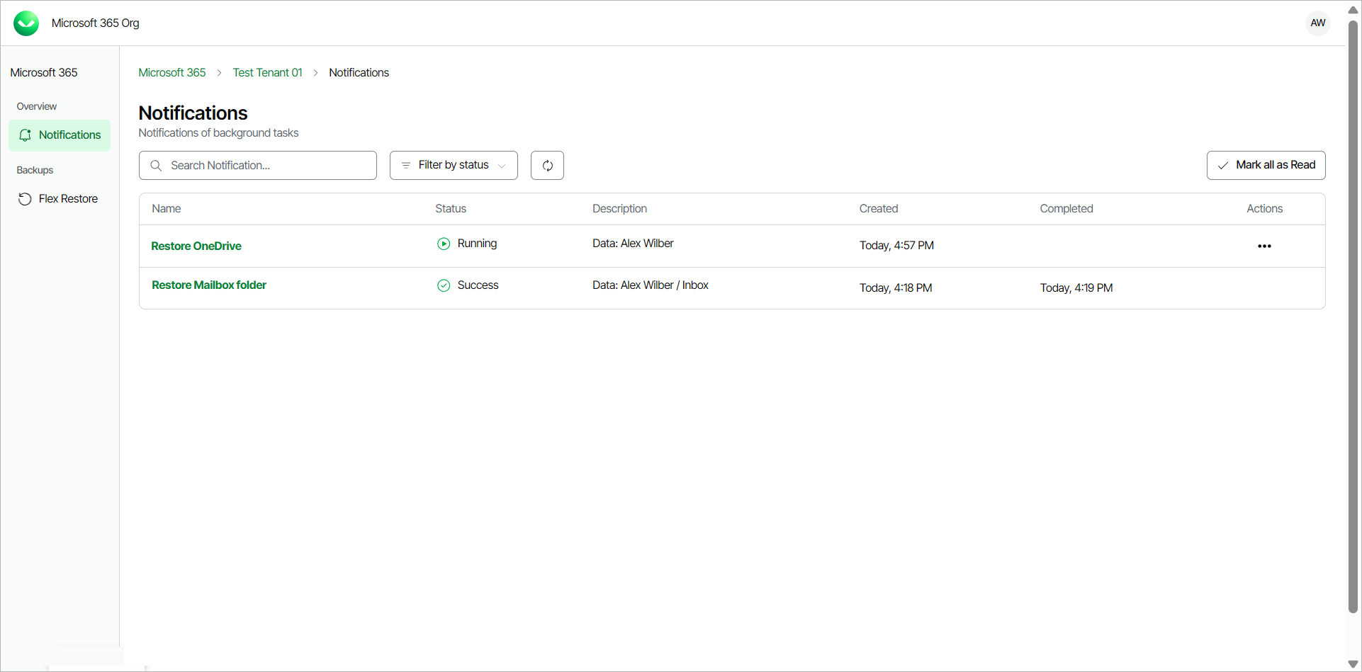Click the Created column header
Screen dimensions: 1362x672
879,208
